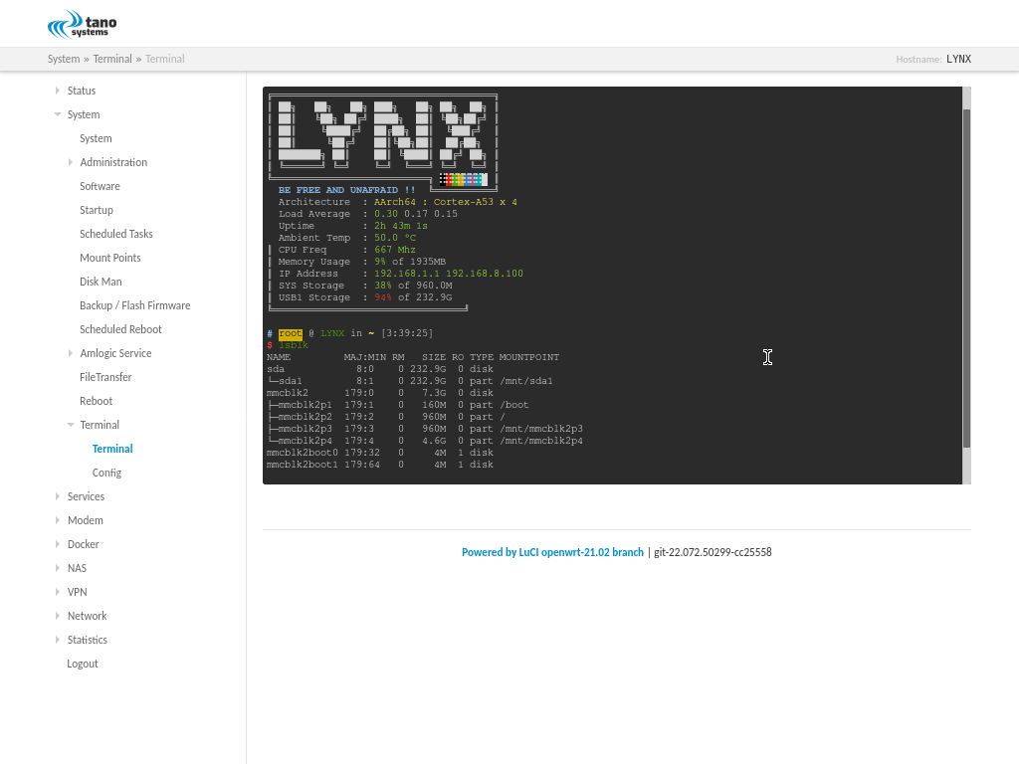Click the LYNX hostname label
The image size is (1019, 764).
tap(958, 59)
